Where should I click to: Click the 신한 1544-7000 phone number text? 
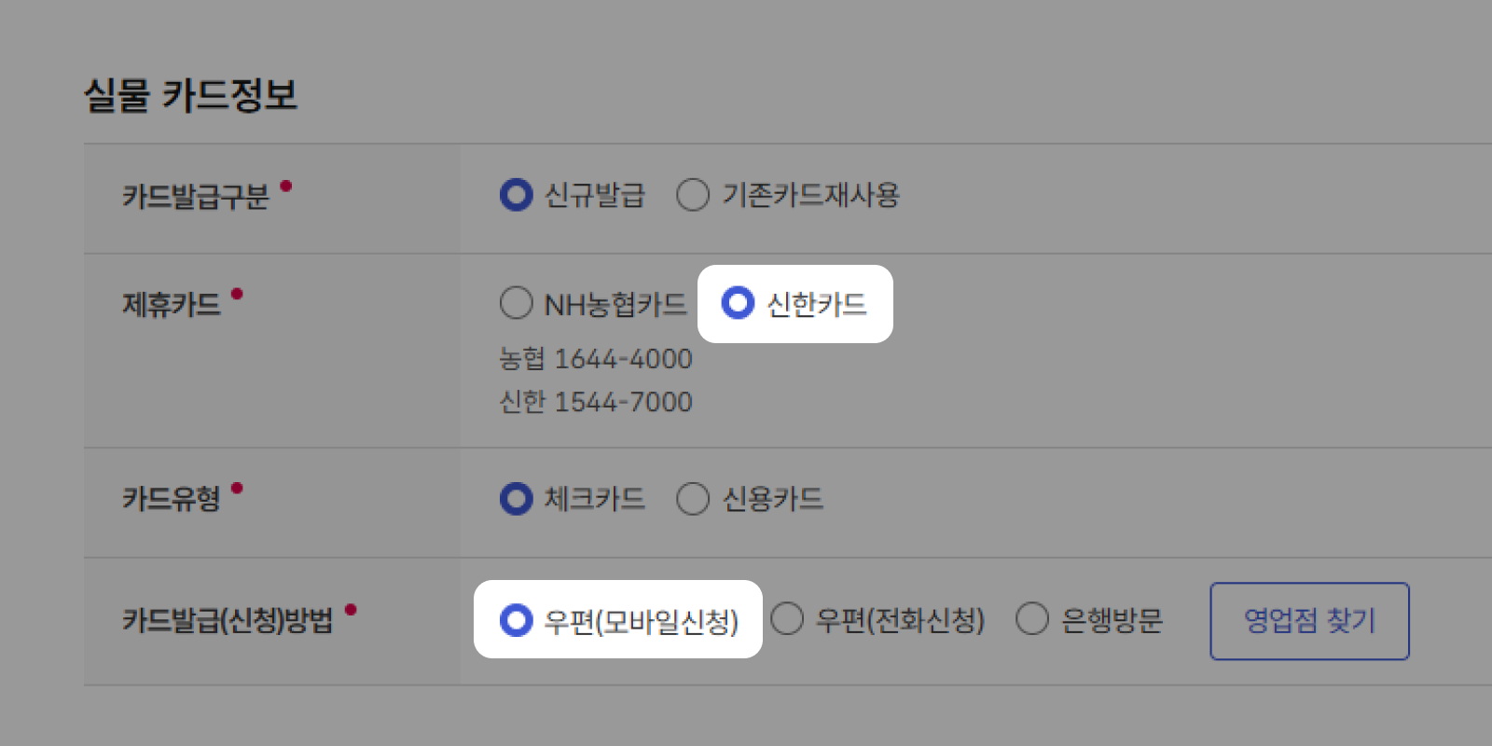click(596, 402)
